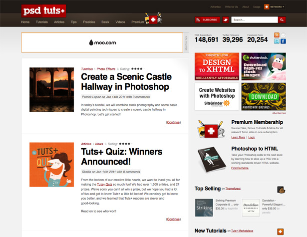The height and width of the screenshot is (237, 307).
Task: Click the Login link
Action: click(x=252, y=137)
